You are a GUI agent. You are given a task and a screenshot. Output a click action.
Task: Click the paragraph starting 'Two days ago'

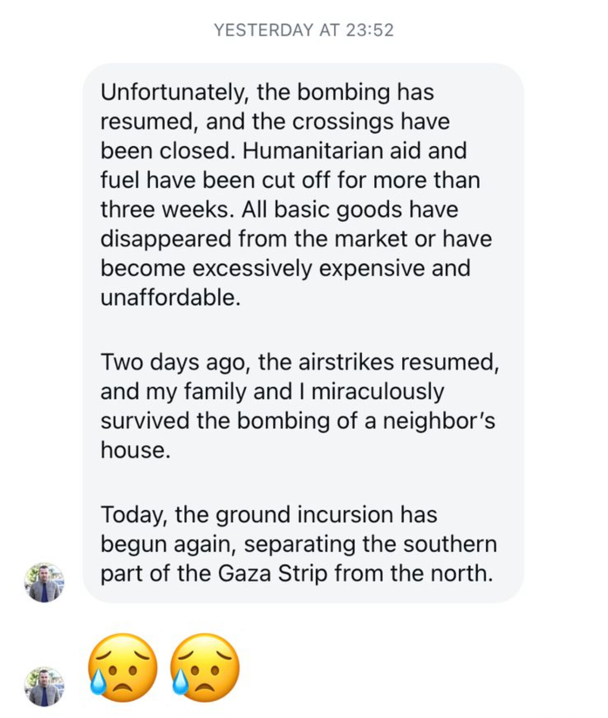(300, 406)
